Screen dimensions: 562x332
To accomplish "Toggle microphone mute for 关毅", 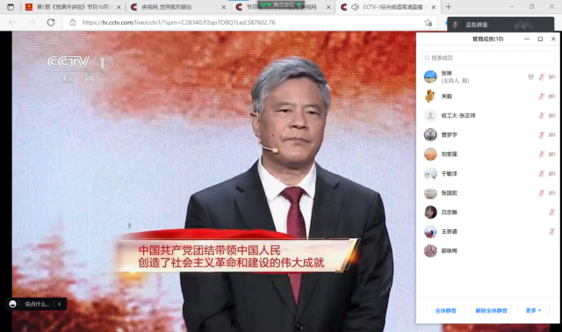I will coord(541,96).
